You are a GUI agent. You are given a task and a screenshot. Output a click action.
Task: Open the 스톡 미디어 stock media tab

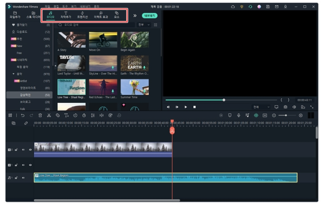(33, 15)
